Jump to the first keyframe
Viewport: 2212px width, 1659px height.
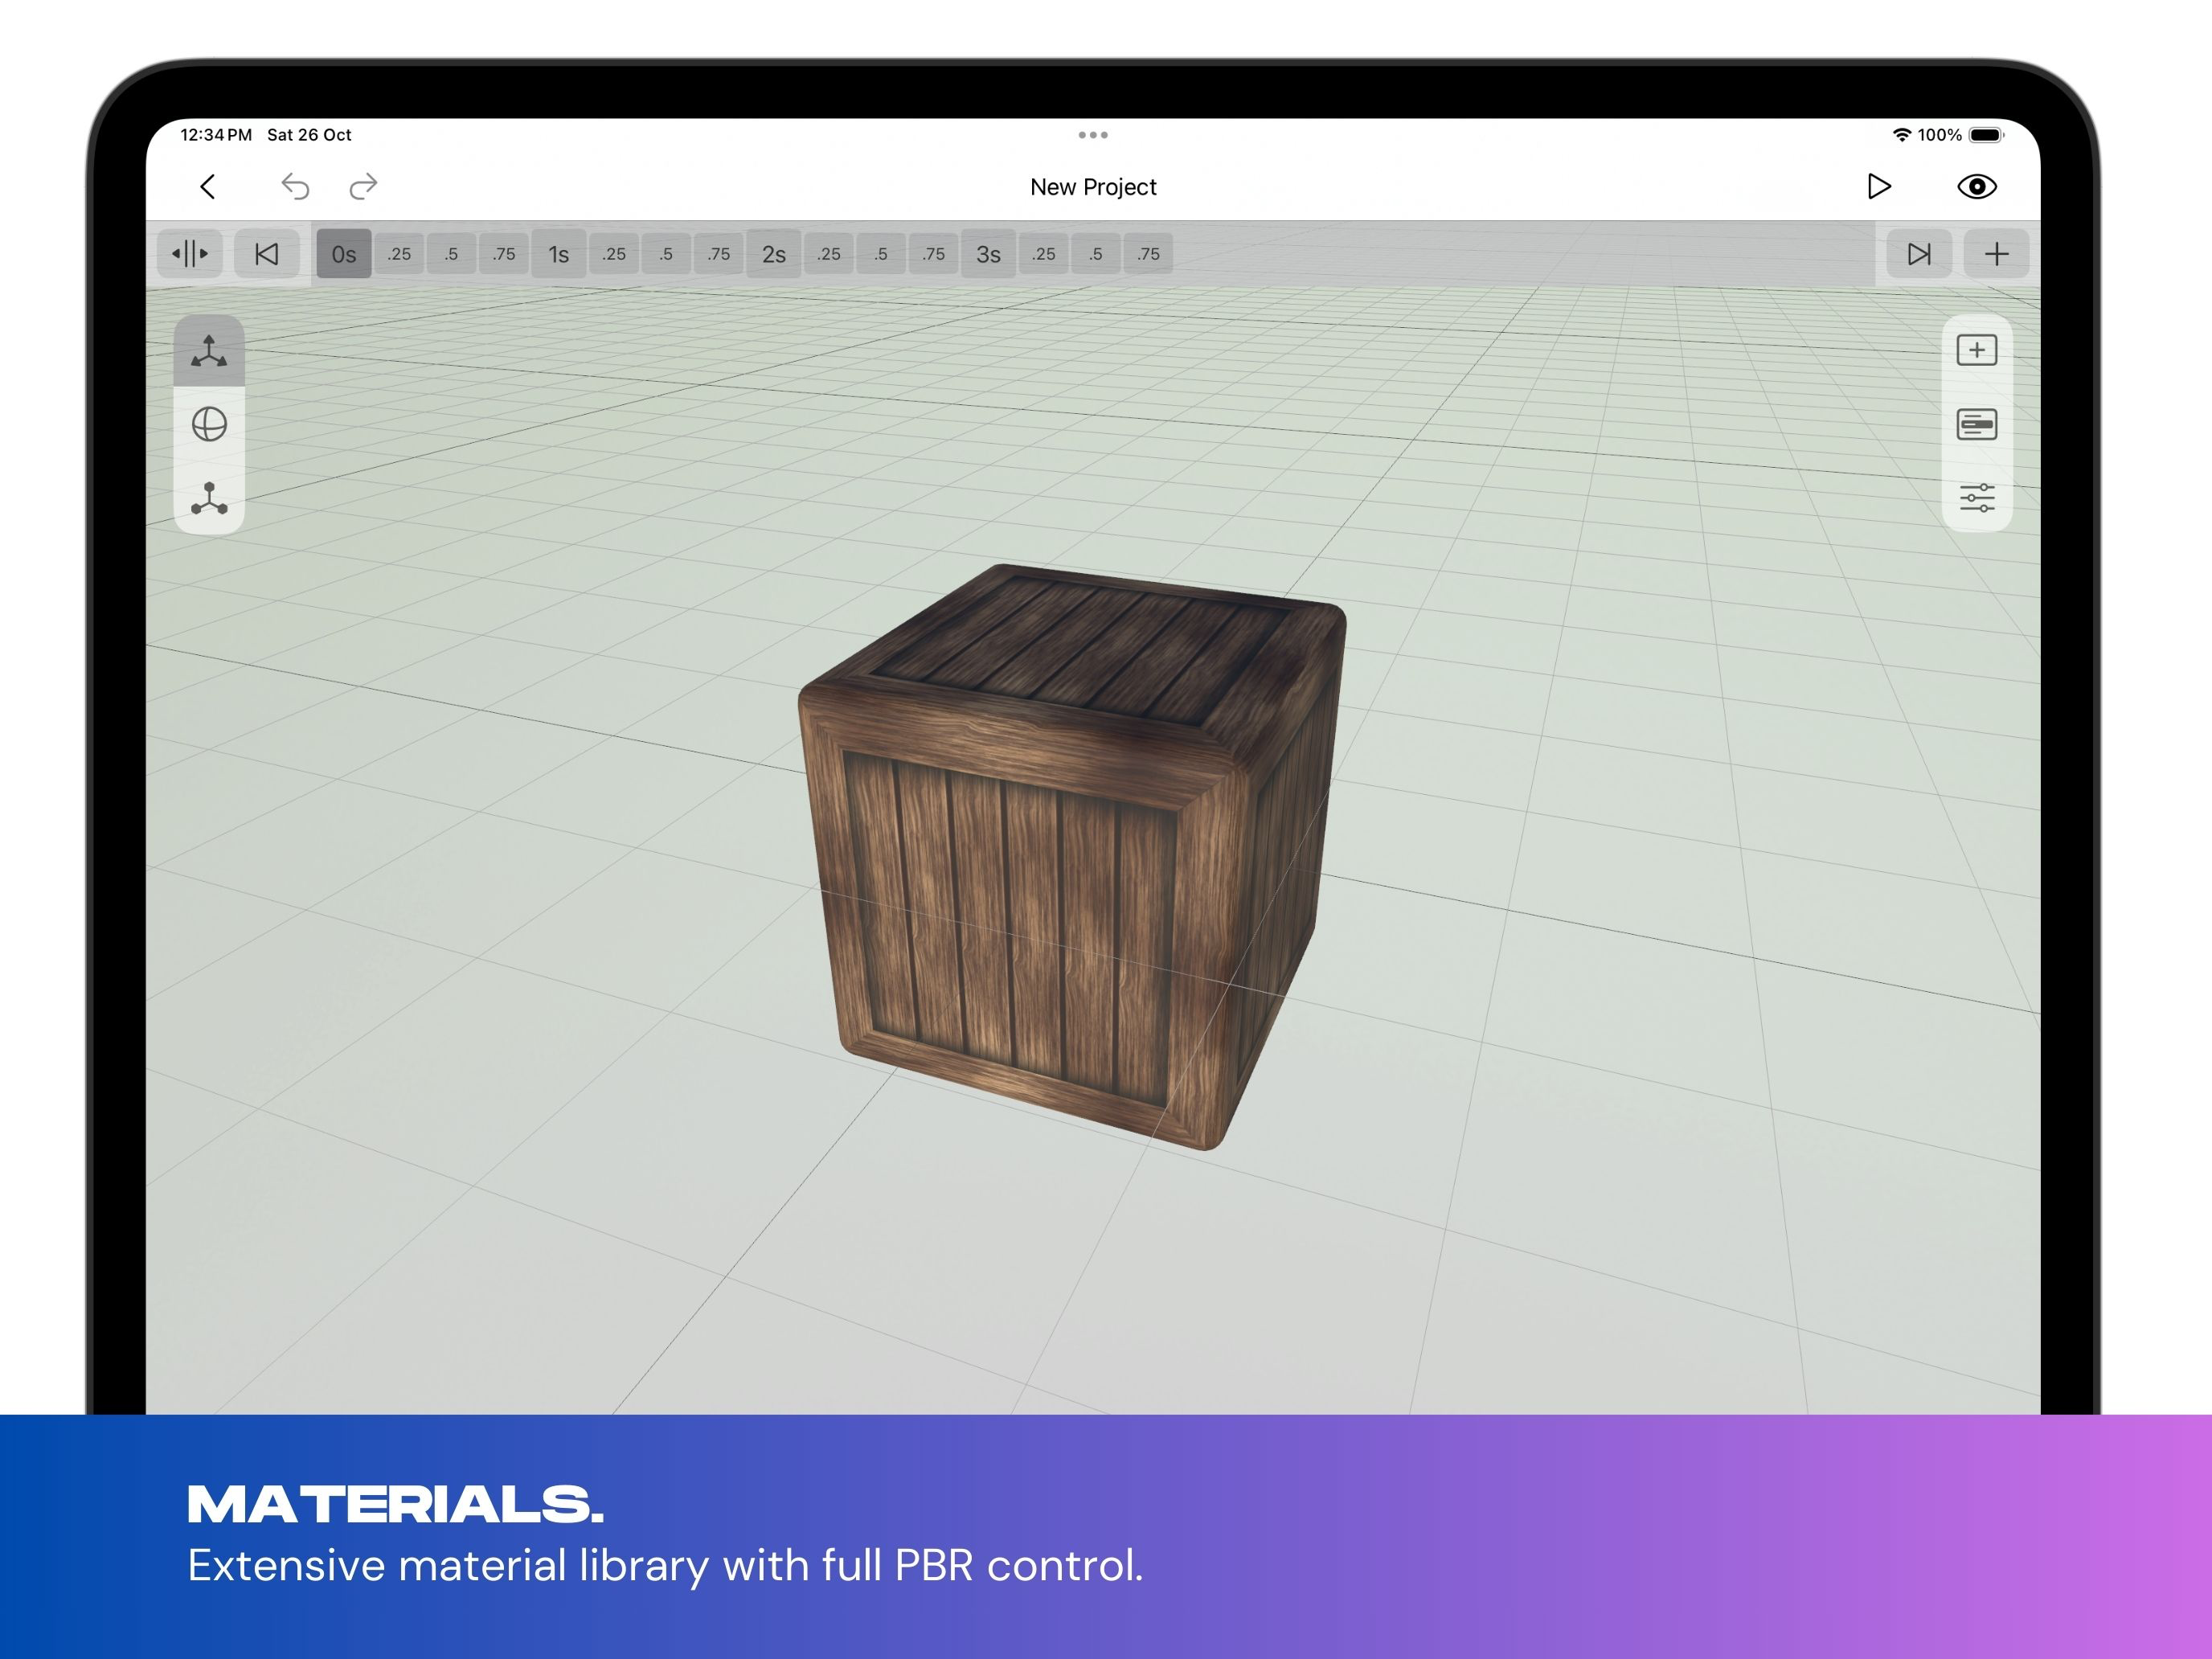pos(267,254)
